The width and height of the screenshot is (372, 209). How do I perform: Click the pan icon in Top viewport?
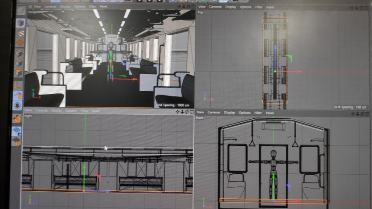tap(352, 7)
